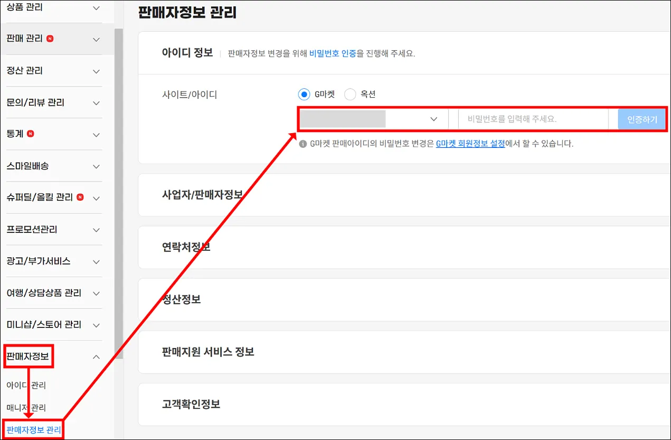Click the 사이트/아이디 field label
The height and width of the screenshot is (440, 671).
(190, 95)
